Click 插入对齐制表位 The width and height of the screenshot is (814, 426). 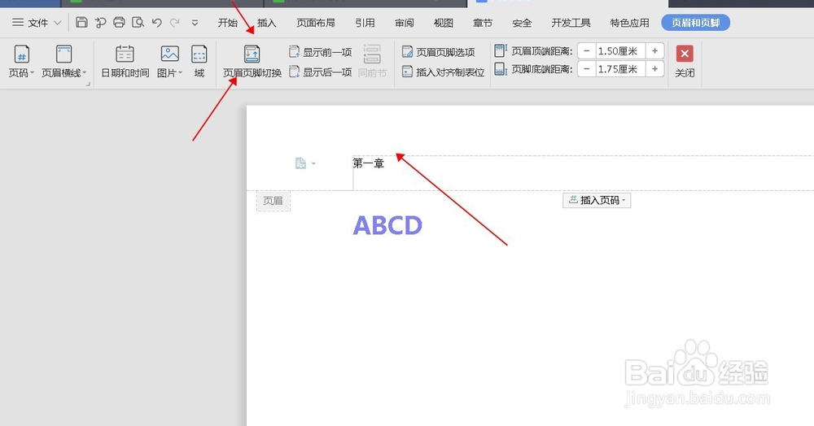(444, 72)
